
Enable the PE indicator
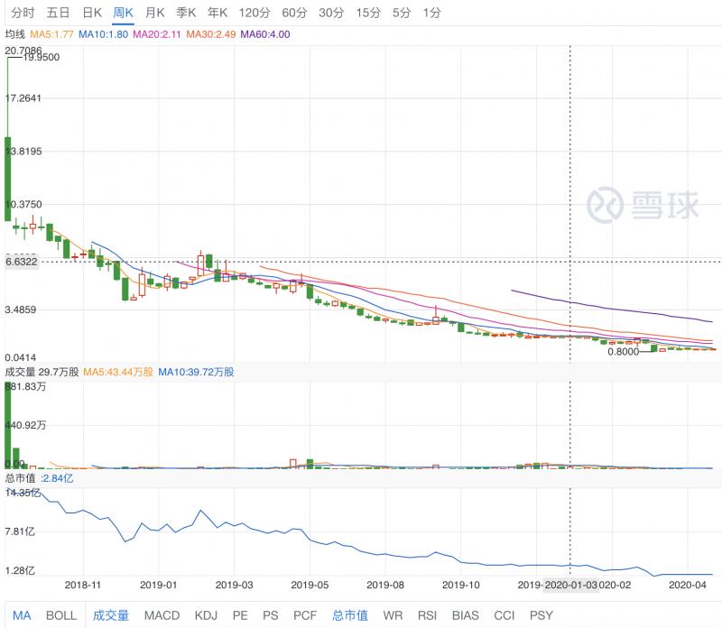tap(240, 615)
